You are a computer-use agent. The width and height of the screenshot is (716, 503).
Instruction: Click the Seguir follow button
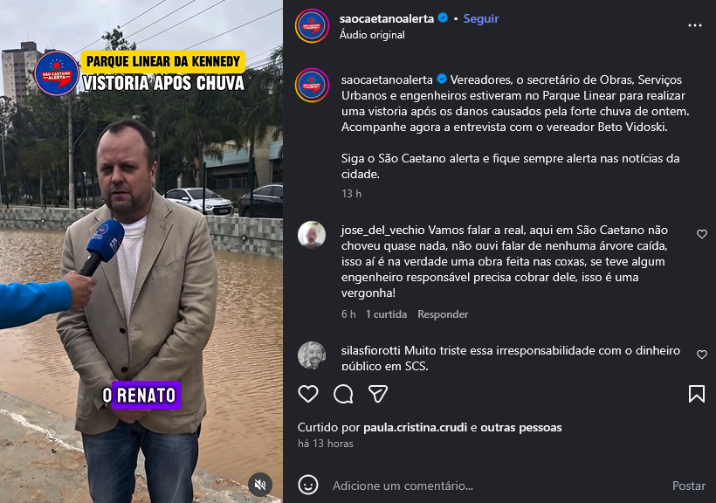coord(481,18)
